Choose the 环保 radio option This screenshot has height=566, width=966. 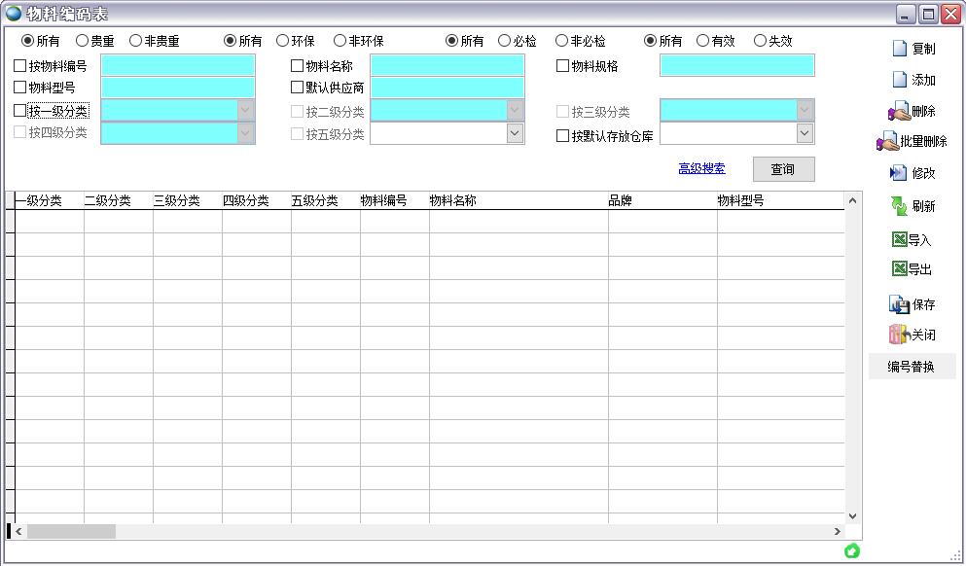(x=283, y=41)
